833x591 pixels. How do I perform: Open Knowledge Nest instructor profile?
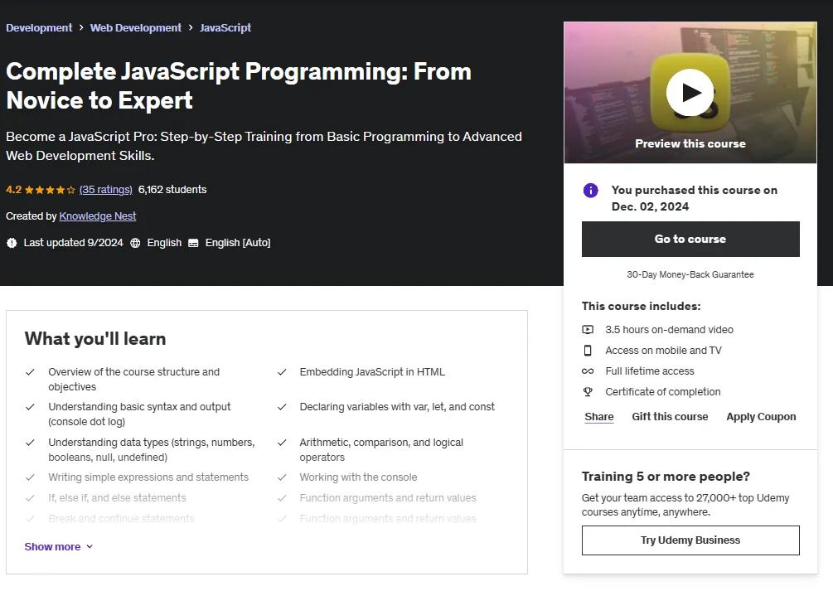98,216
